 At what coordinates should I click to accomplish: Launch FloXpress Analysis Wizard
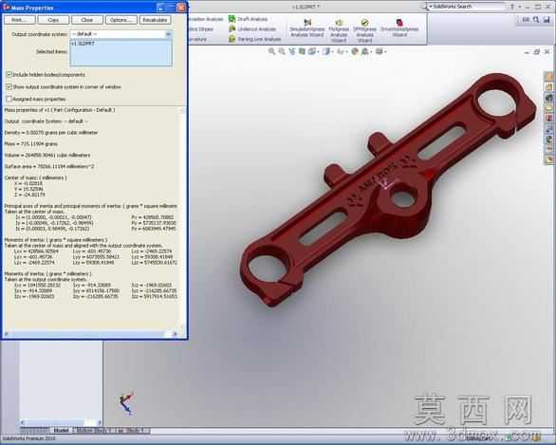click(x=339, y=30)
